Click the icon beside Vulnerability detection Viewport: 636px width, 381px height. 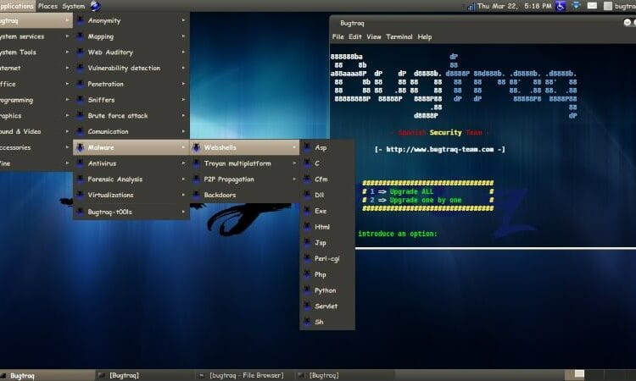coord(81,68)
